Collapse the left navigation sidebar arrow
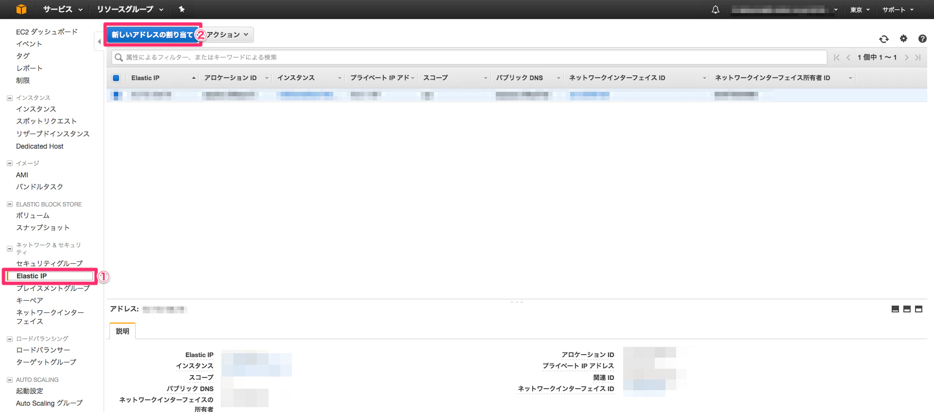Screen dimensions: 934x412 [99, 42]
